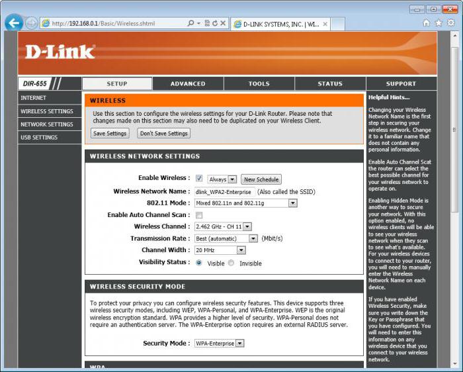
Task: Click the Helpful Hints heading
Action: [389, 97]
